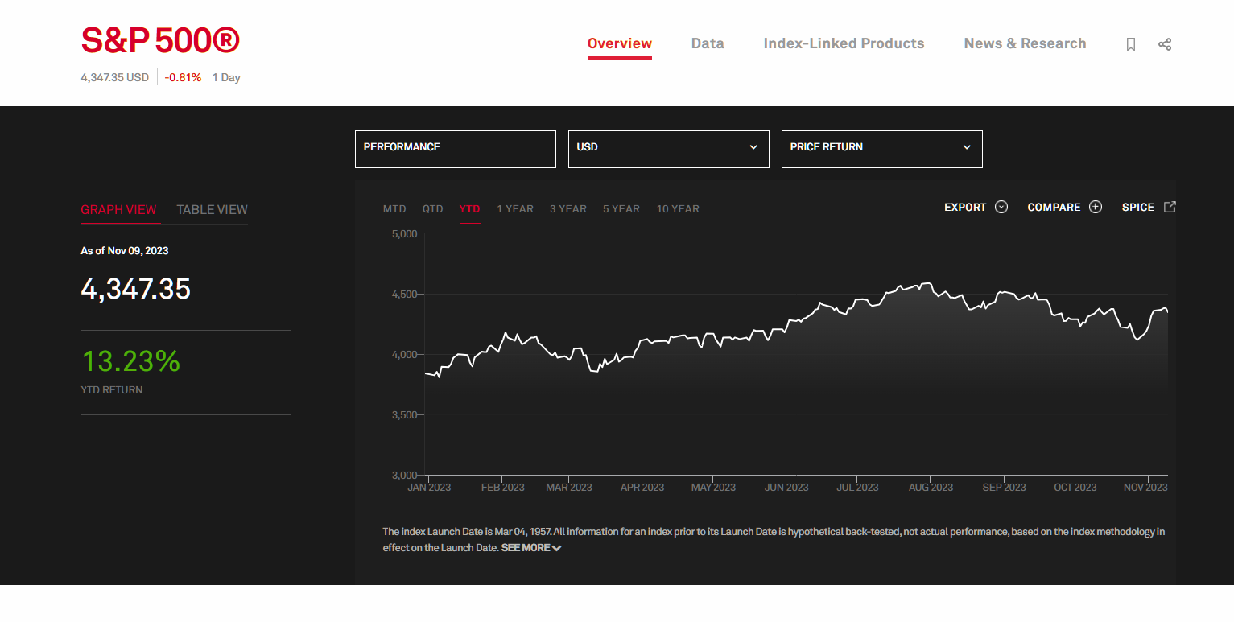Click the AUG 2023 x-axis label
The image size is (1234, 622).
[931, 488]
